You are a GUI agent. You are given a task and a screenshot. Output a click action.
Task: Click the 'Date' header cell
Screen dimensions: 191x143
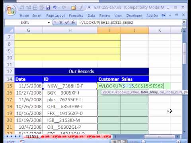pos(29,79)
